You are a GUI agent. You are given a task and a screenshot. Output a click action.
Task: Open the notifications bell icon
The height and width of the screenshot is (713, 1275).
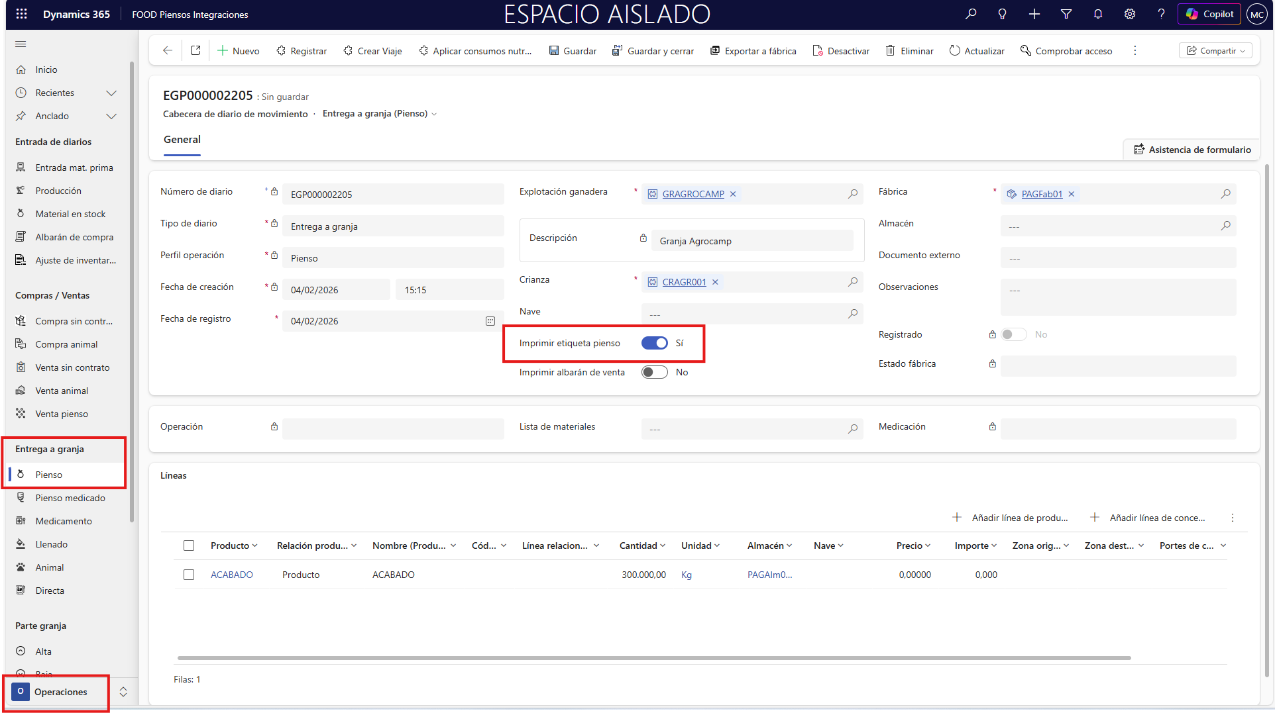coord(1098,14)
